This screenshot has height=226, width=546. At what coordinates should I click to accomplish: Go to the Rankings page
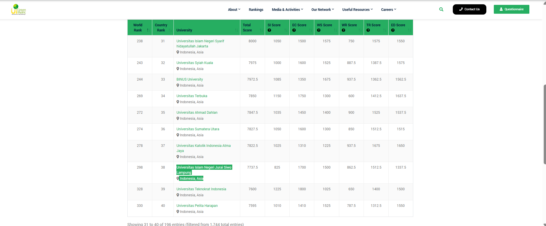256,9
